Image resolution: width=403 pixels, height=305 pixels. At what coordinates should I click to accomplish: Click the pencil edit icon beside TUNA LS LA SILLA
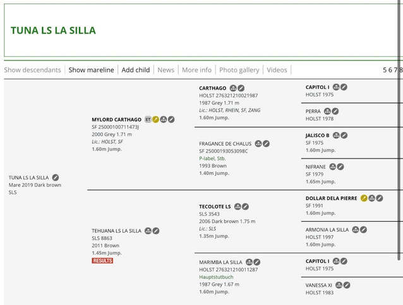[56, 177]
